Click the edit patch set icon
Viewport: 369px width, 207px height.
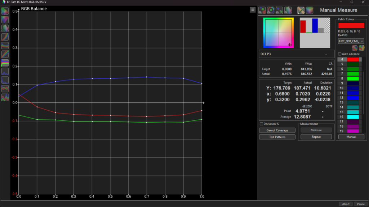(x=361, y=48)
